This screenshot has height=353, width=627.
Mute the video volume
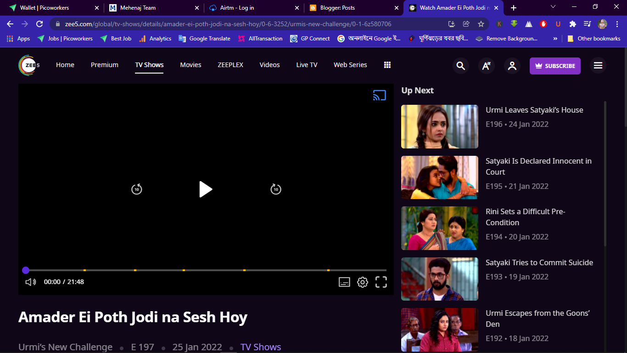31,282
